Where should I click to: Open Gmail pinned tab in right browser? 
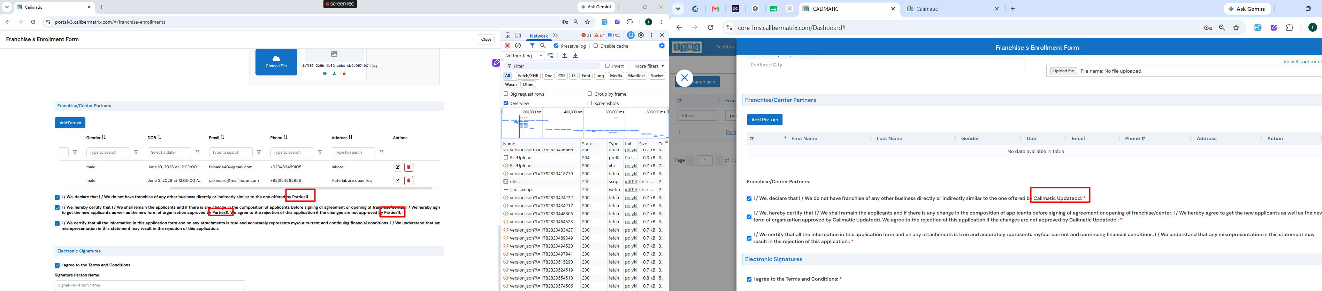tap(715, 9)
